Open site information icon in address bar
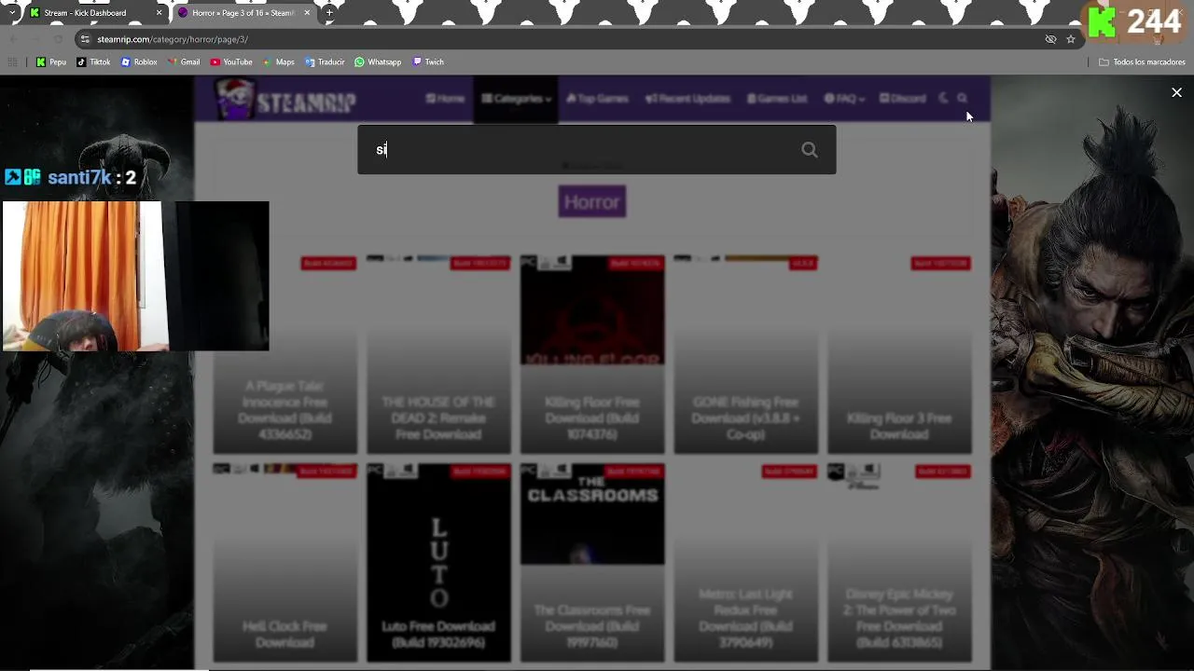The width and height of the screenshot is (1194, 671). pos(85,39)
